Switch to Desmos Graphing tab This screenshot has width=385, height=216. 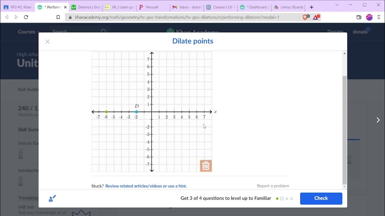click(86, 7)
